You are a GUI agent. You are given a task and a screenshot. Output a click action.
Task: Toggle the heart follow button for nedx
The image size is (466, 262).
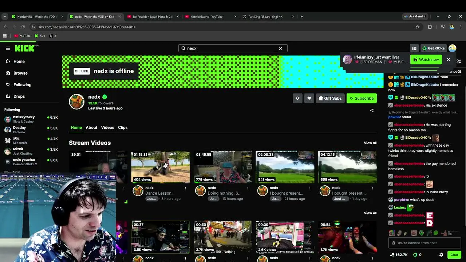pyautogui.click(x=309, y=98)
